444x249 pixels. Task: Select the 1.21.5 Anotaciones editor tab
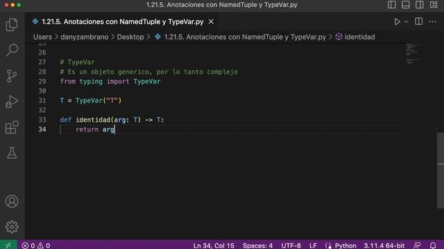122,21
